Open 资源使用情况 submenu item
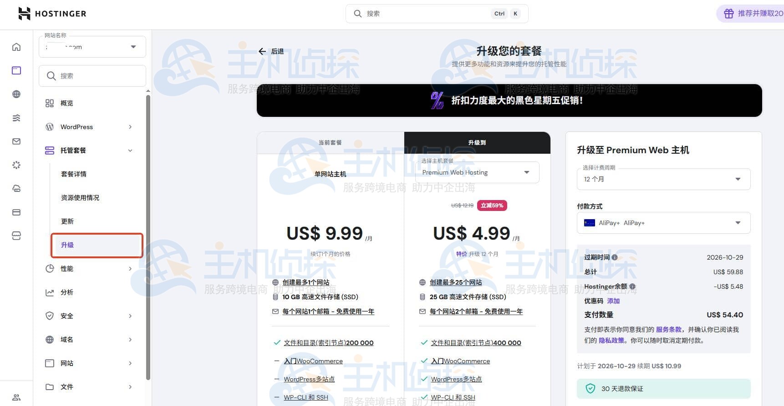This screenshot has height=406, width=784. click(x=80, y=198)
